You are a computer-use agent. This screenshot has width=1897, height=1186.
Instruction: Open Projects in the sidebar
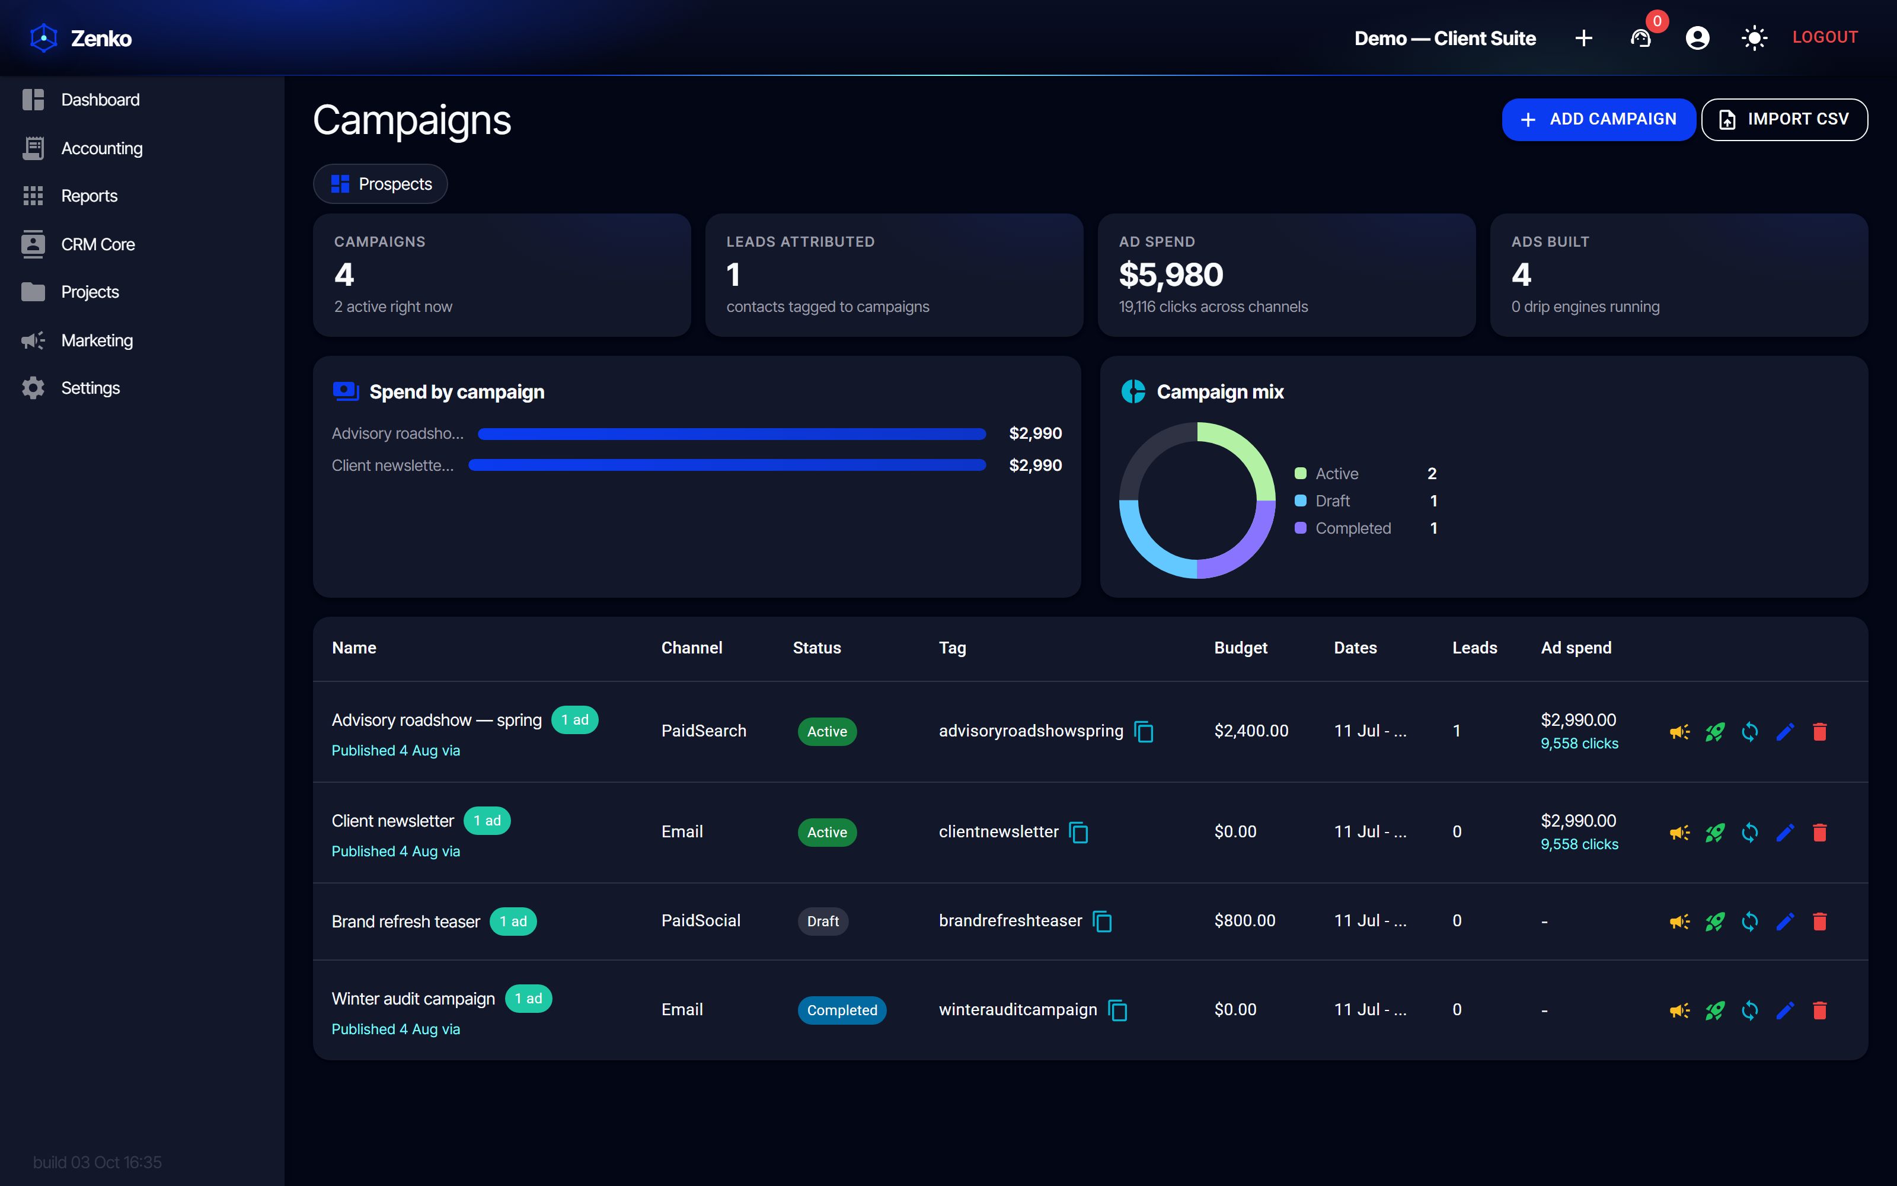click(x=142, y=292)
